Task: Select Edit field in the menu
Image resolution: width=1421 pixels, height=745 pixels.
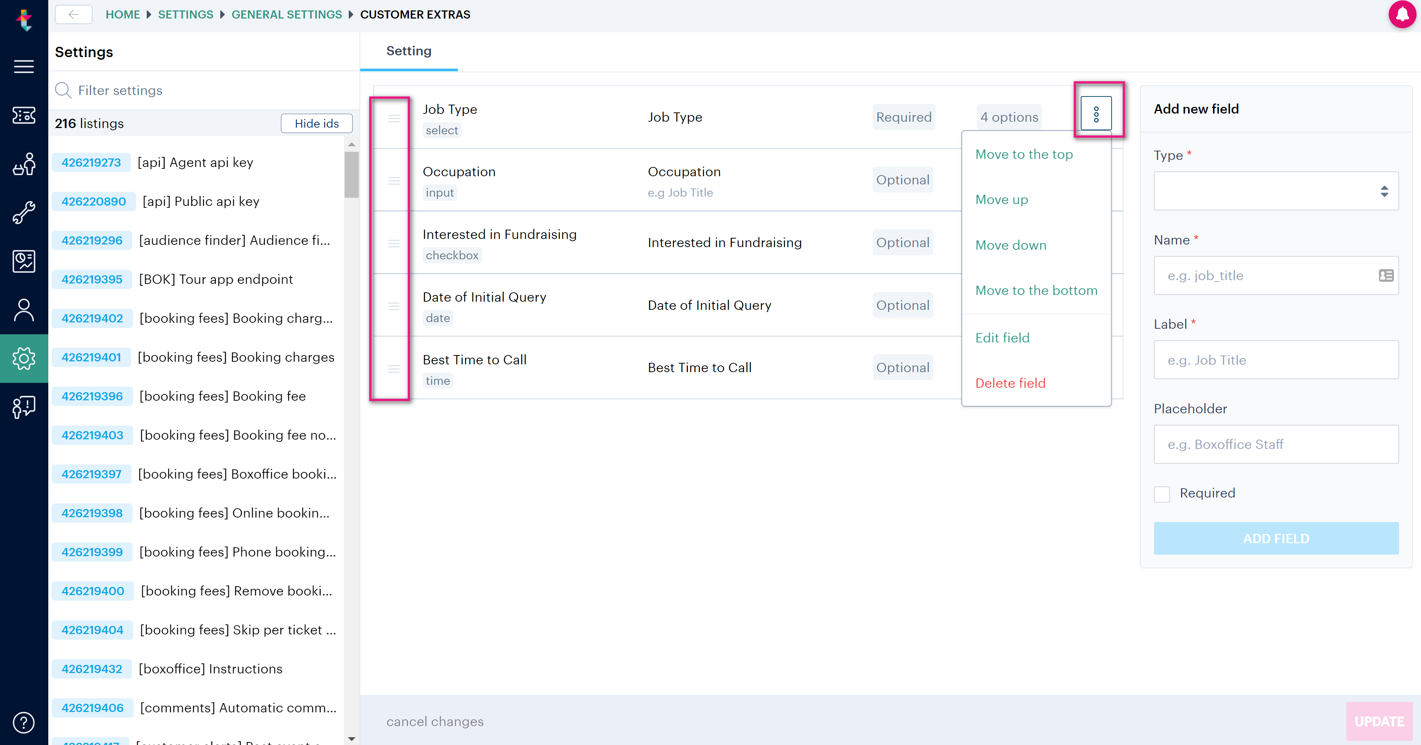Action: point(1002,338)
